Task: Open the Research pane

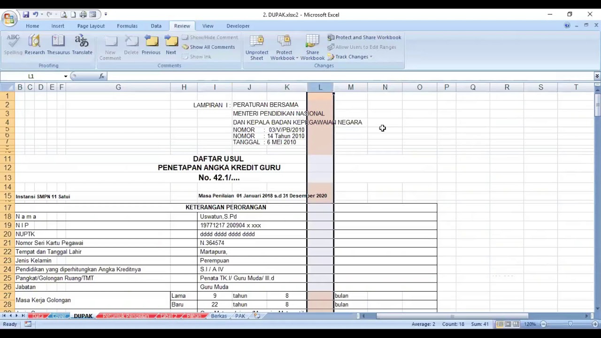Action: [x=35, y=45]
